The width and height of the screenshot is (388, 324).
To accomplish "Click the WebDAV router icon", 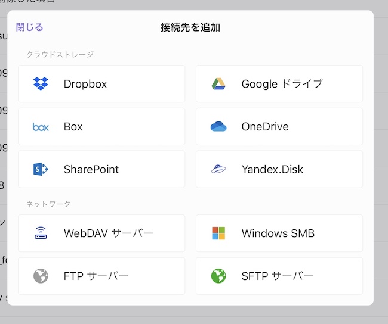I will tap(41, 233).
